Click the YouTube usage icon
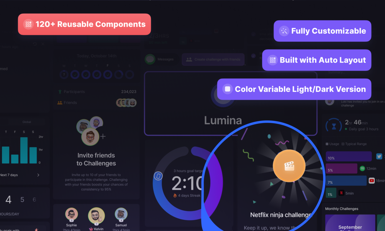The image size is (385, 231). pyautogui.click(x=372, y=181)
